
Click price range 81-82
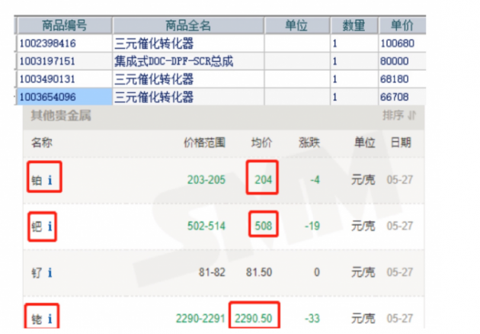pyautogui.click(x=212, y=272)
